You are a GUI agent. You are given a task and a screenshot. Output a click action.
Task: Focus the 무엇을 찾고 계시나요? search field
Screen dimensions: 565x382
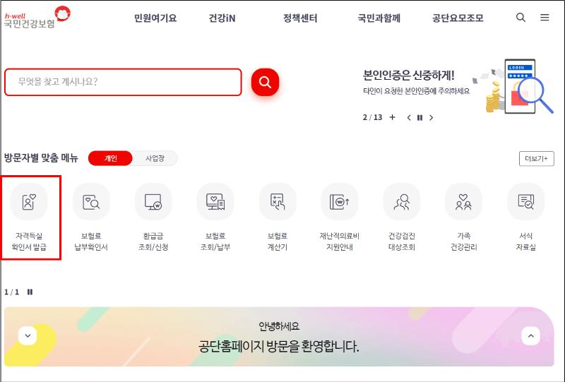point(123,82)
